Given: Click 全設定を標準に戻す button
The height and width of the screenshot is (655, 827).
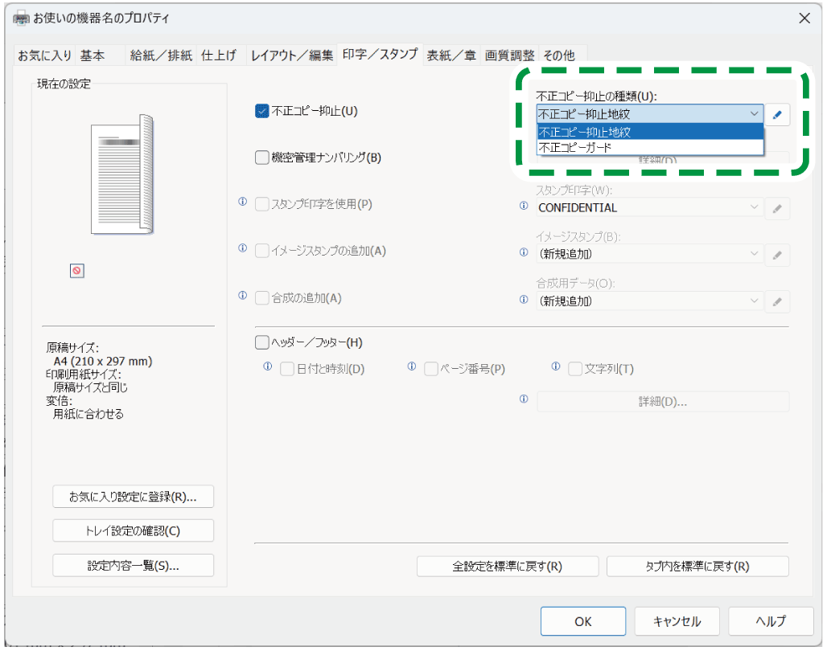Looking at the screenshot, I should coord(507,566).
